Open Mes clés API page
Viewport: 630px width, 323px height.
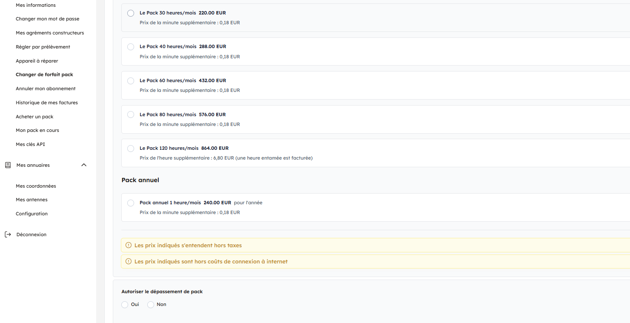[x=30, y=144]
